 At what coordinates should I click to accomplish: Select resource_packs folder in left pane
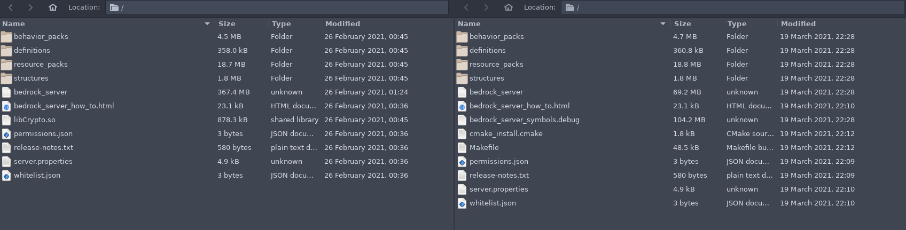(41, 65)
